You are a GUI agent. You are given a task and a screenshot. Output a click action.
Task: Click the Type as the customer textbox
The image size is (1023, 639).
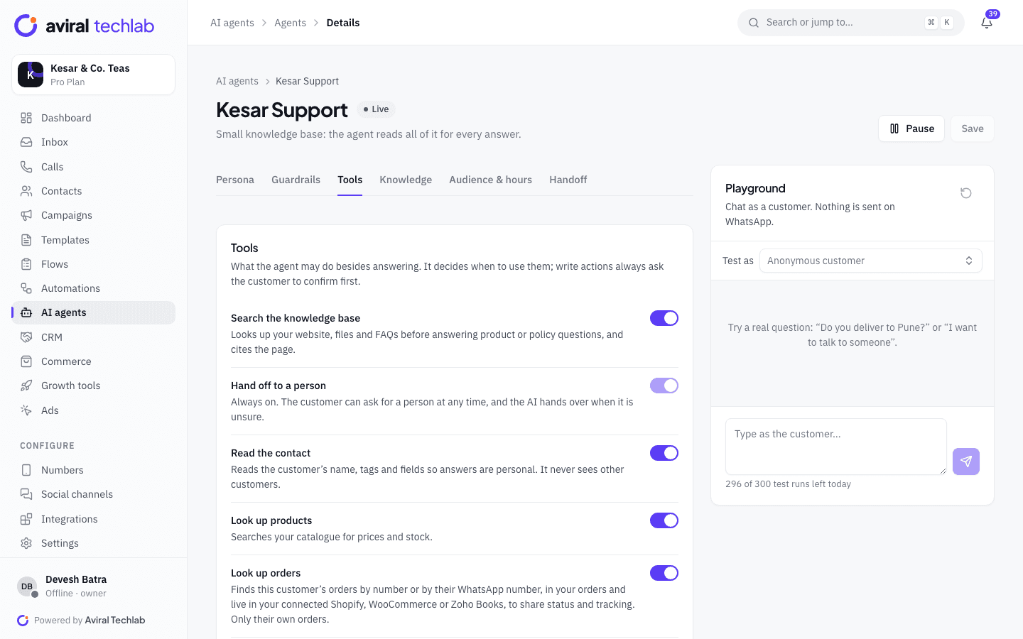(836, 447)
